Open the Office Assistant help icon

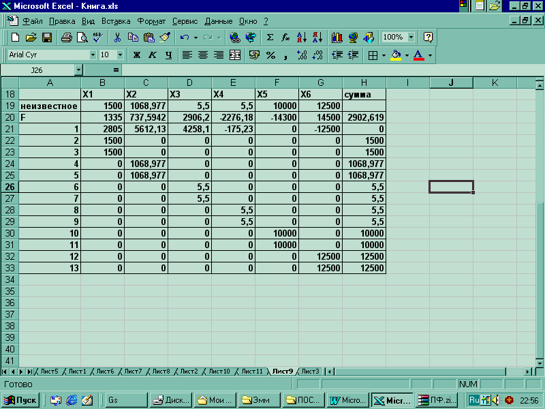click(x=429, y=37)
